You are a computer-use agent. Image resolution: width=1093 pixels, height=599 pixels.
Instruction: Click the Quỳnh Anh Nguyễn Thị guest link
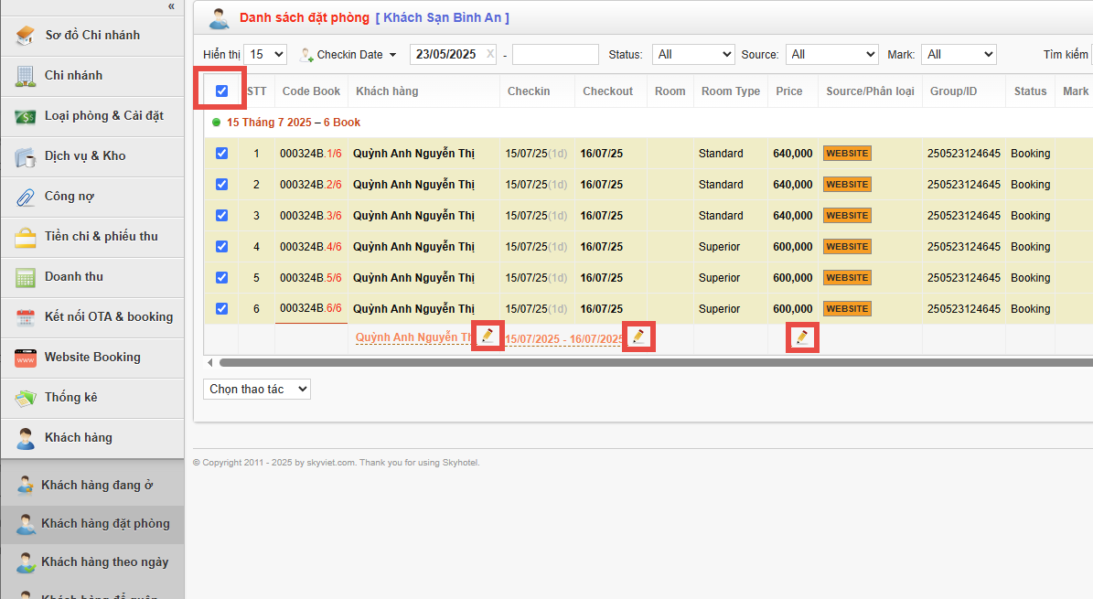point(413,337)
